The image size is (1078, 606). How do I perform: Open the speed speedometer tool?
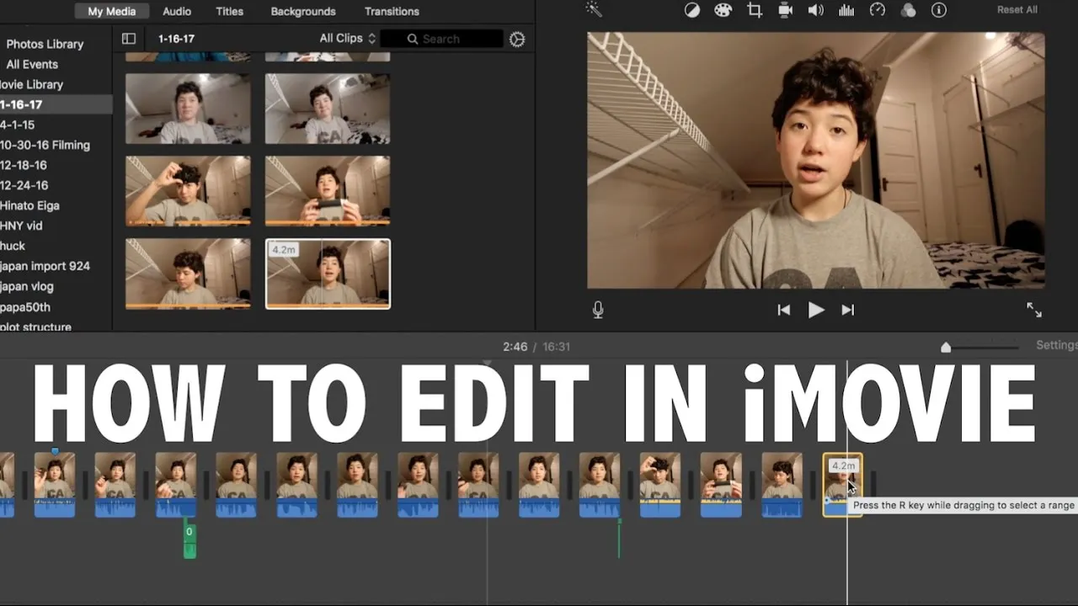point(878,10)
